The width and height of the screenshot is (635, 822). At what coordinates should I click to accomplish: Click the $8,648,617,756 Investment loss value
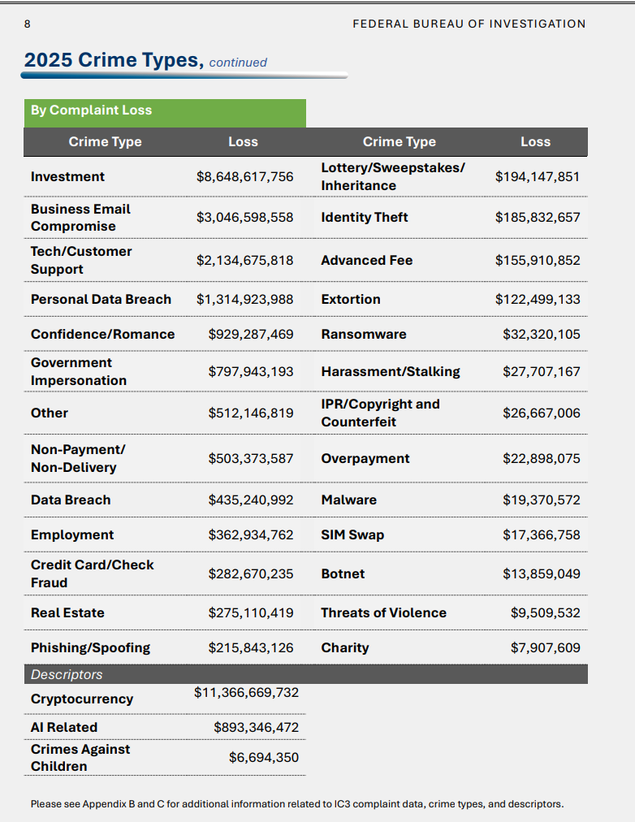click(244, 177)
